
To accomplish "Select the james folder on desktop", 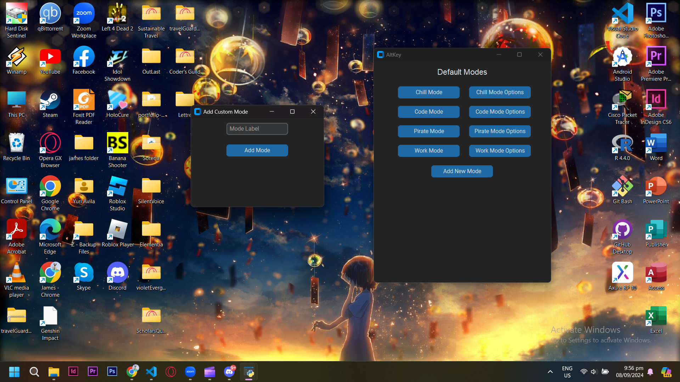I will (x=84, y=147).
